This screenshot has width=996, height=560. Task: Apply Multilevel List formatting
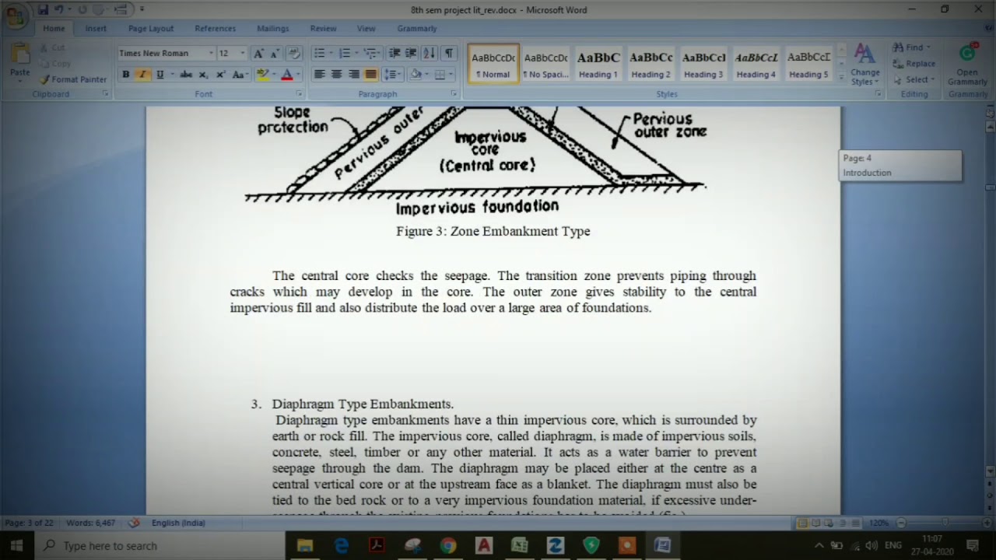click(x=371, y=53)
